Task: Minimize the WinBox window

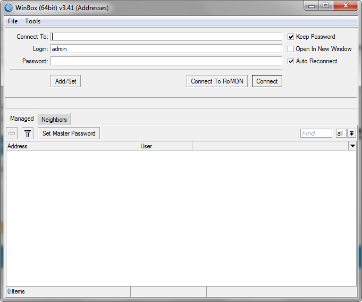Action: 312,6
